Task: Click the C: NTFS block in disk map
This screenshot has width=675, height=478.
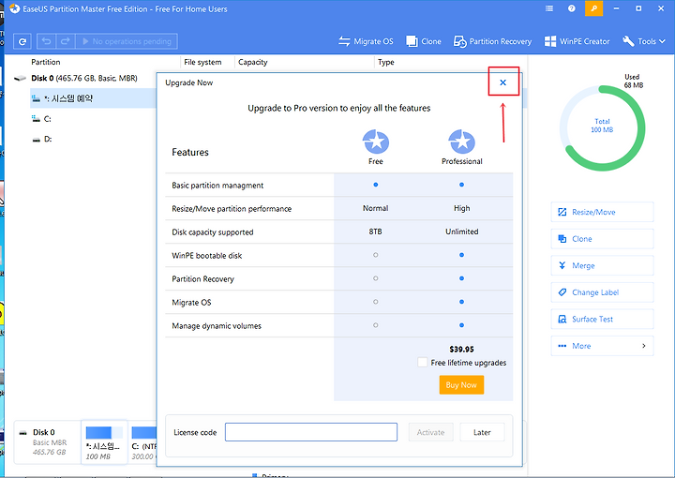Action: click(143, 442)
